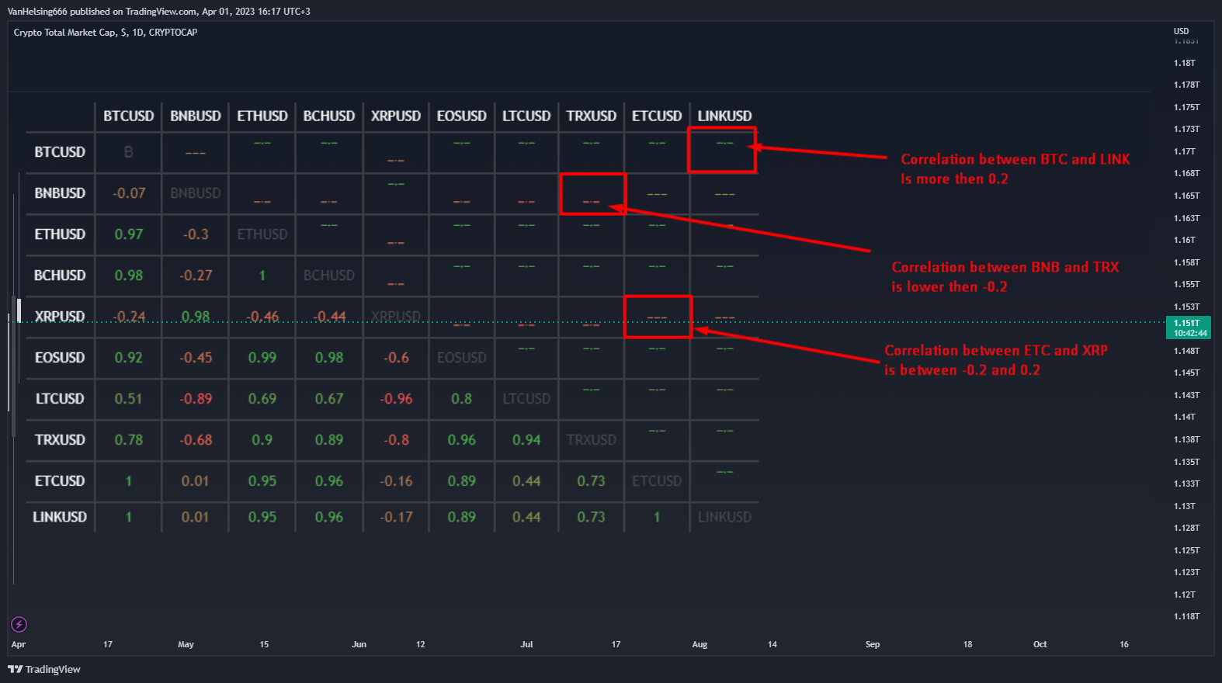Select the XRPUSD row label
The height and width of the screenshot is (683, 1222).
click(60, 317)
